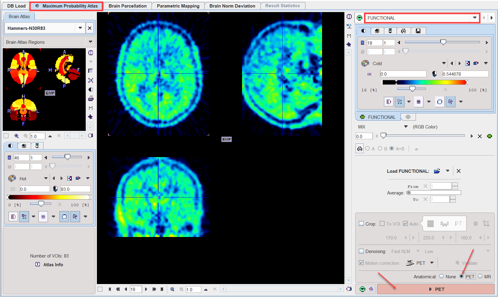Click the atlas axial thumbnail view

(x=23, y=69)
